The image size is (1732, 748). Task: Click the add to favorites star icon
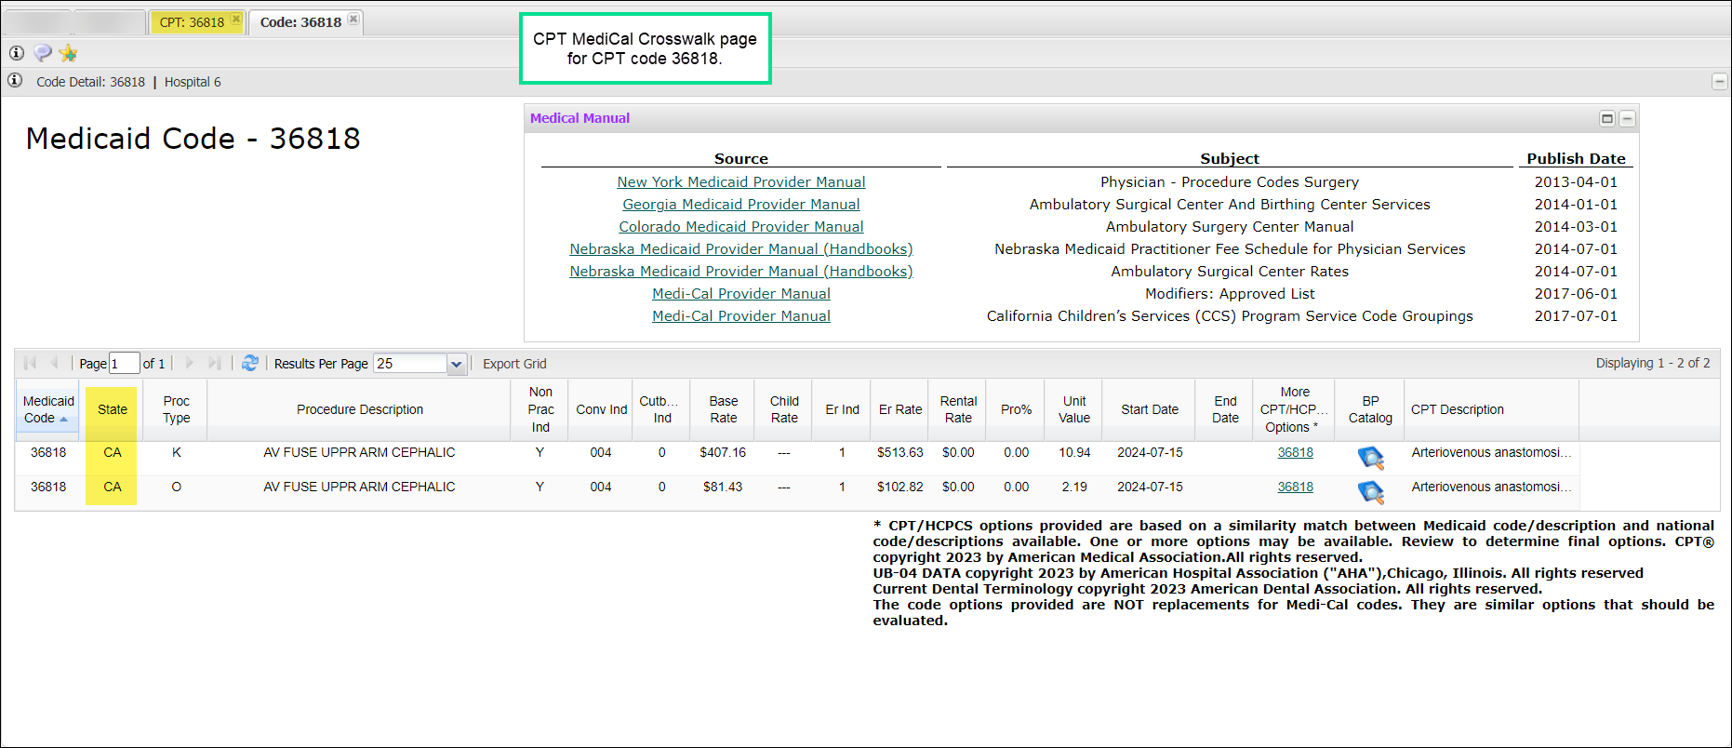pyautogui.click(x=68, y=53)
